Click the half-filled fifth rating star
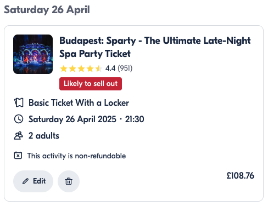The image size is (268, 206). click(99, 68)
